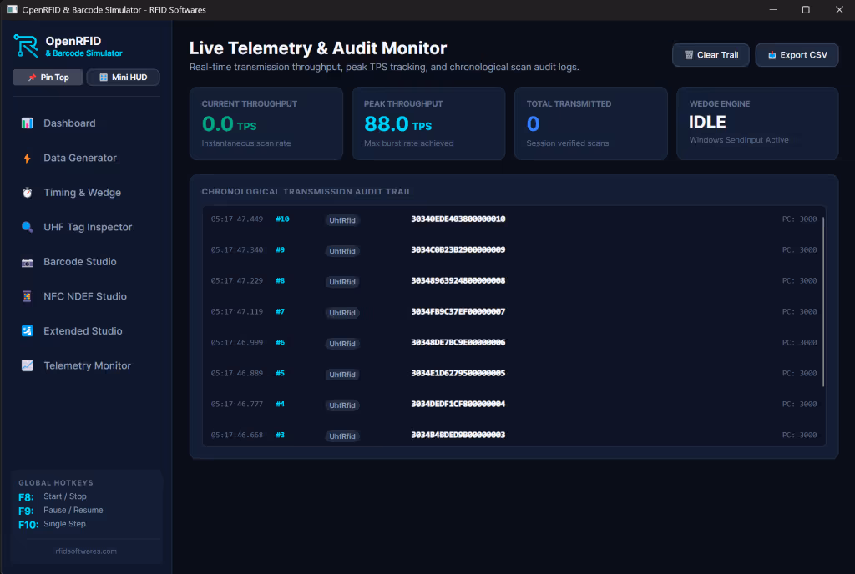Click the Barcode Studio camera icon

[x=28, y=263]
